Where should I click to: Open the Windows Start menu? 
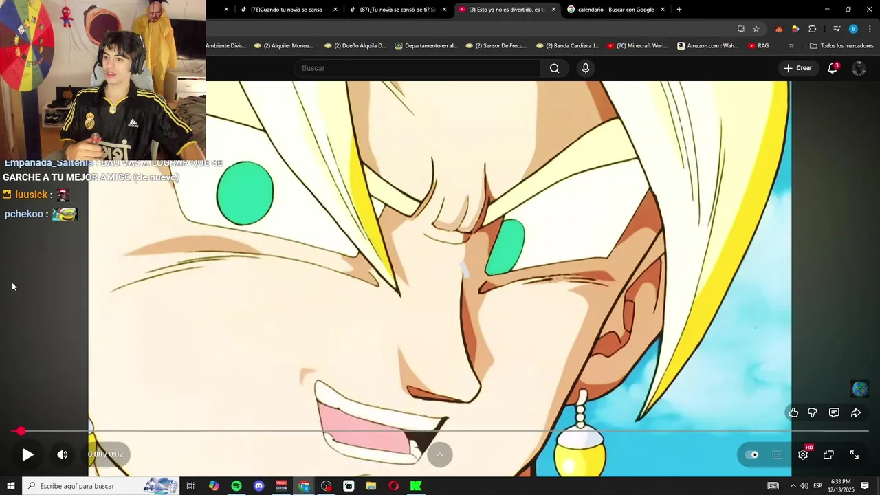point(10,486)
